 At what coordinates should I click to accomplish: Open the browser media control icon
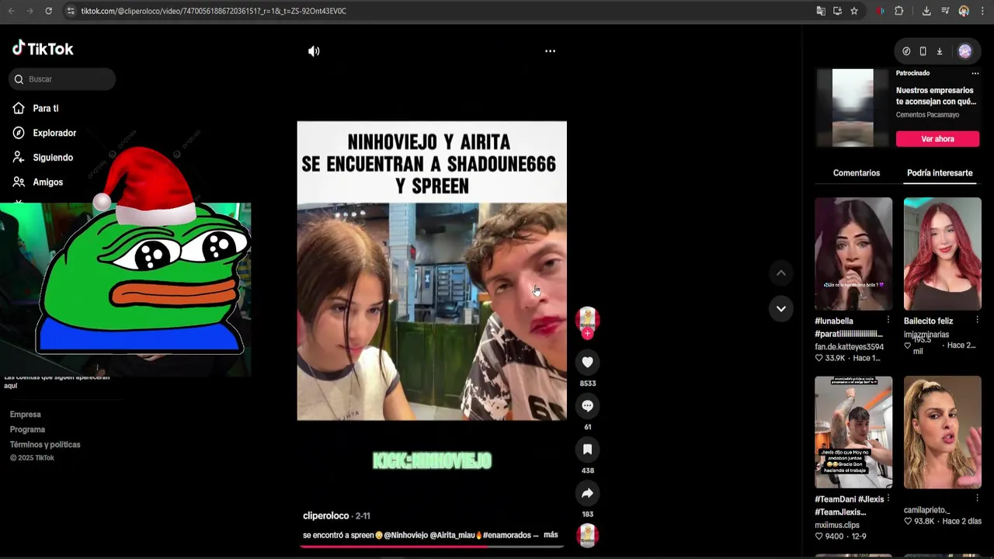pyautogui.click(x=945, y=11)
